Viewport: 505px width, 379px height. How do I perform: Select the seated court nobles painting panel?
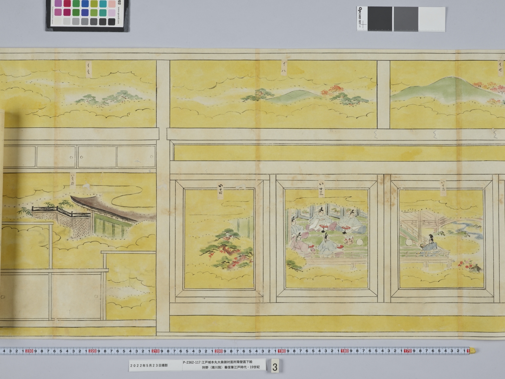(326, 239)
